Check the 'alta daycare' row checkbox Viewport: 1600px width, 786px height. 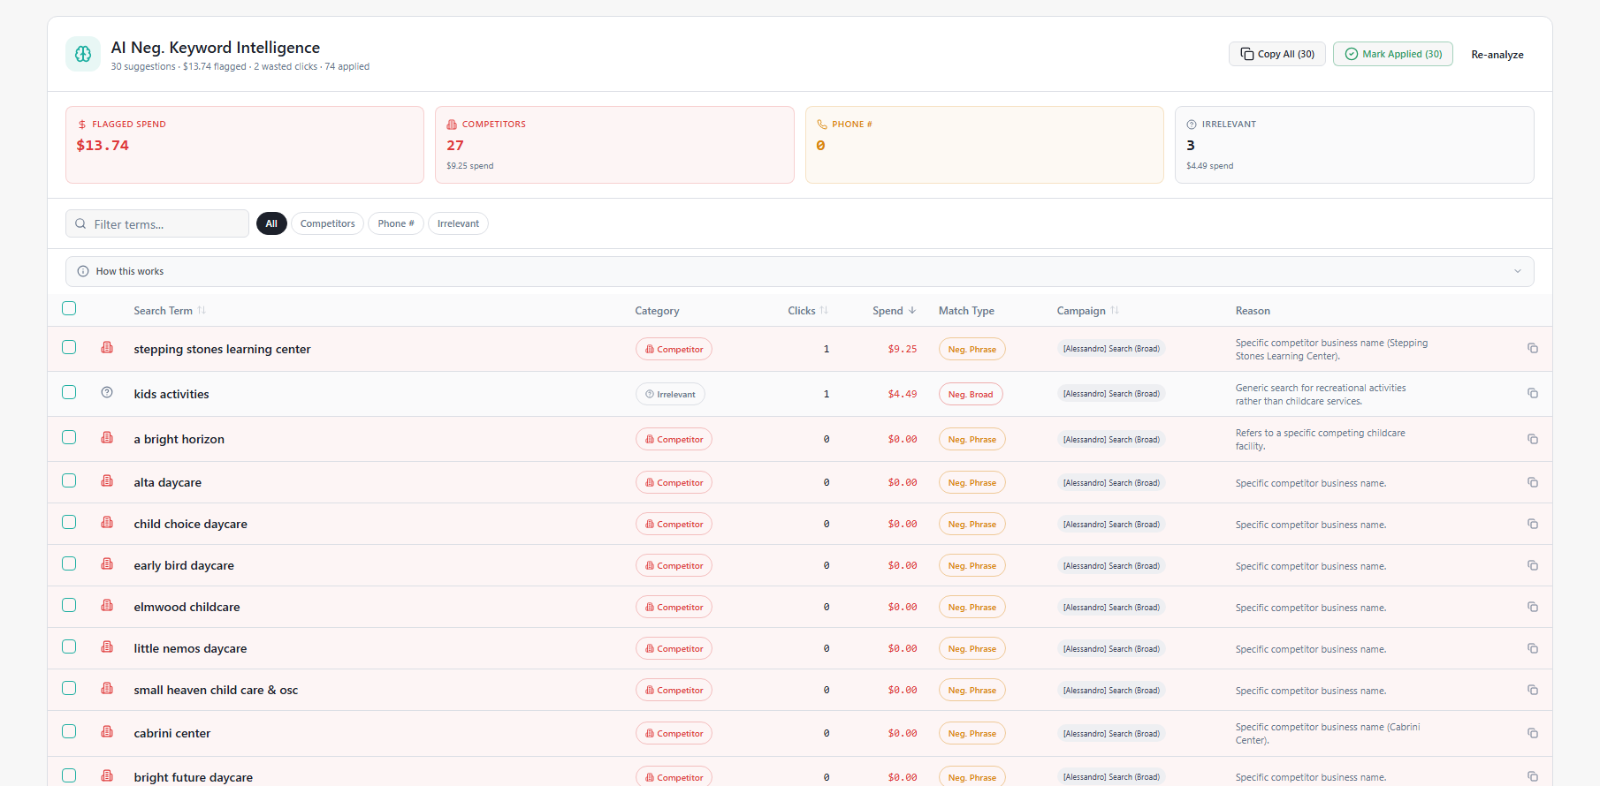[69, 480]
